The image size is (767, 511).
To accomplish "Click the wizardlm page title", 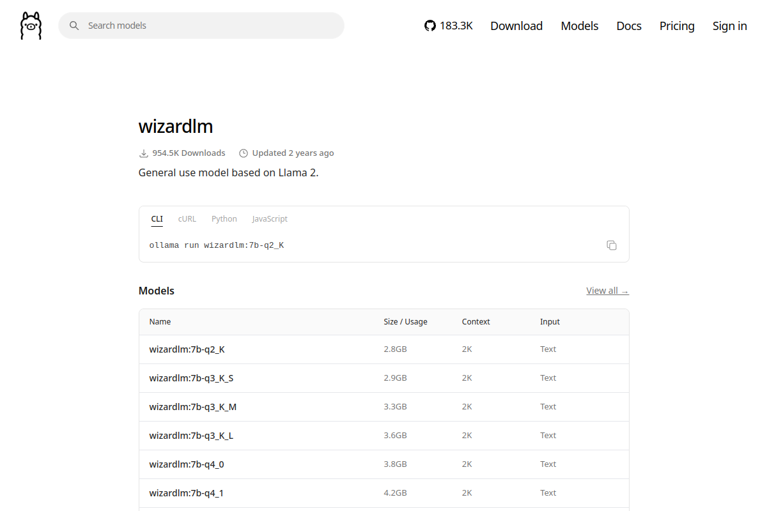I will 176,126.
